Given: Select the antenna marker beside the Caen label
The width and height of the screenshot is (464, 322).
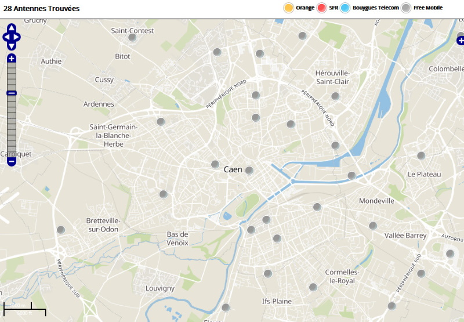Looking at the screenshot, I should coord(249,171).
